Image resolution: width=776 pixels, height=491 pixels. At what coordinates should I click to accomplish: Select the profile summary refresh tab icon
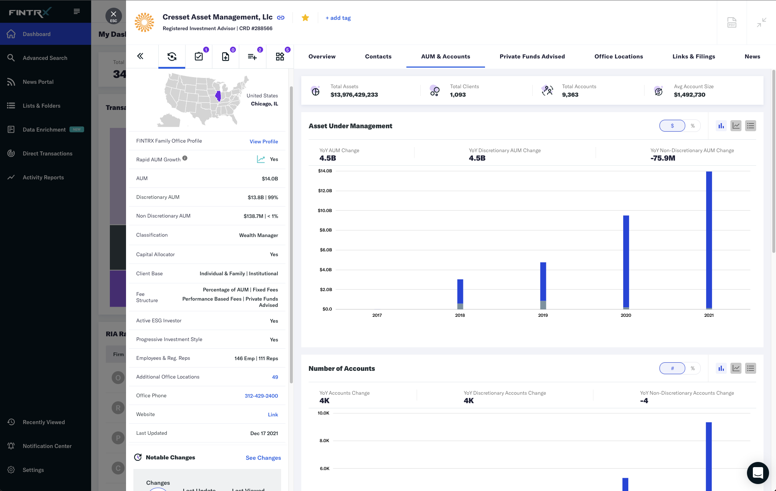pos(172,56)
